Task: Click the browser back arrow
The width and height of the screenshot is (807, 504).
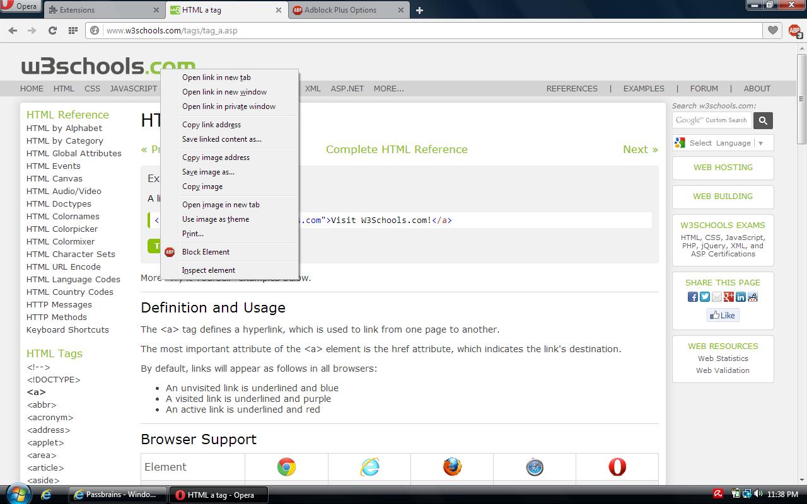Action: (x=13, y=30)
